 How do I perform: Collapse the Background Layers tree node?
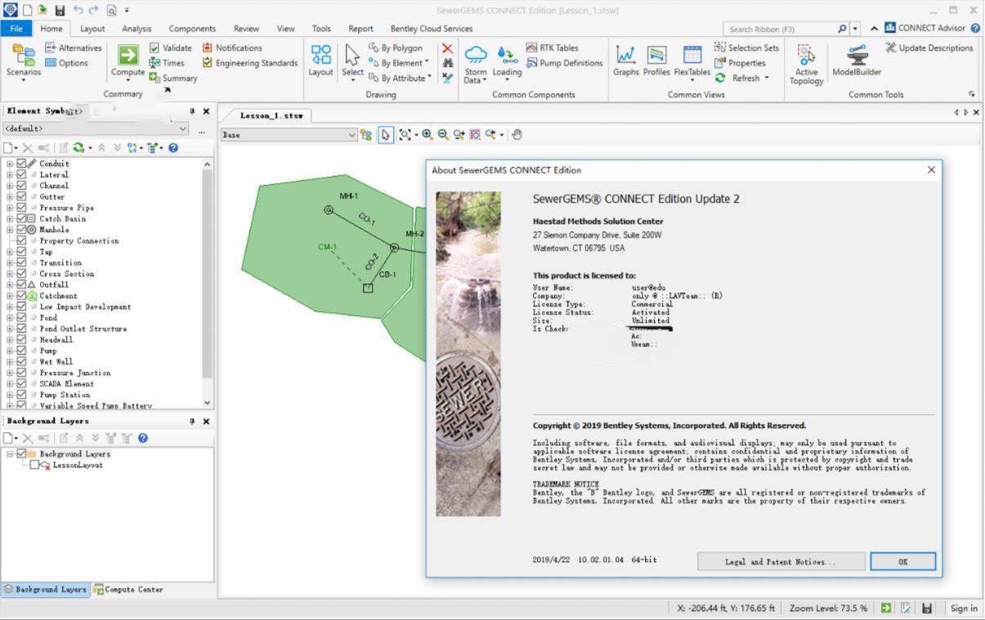click(x=10, y=453)
